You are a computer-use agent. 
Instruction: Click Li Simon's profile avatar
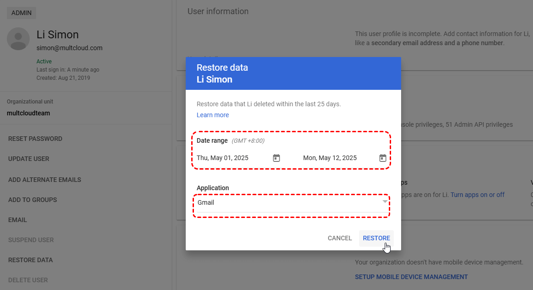tap(18, 39)
